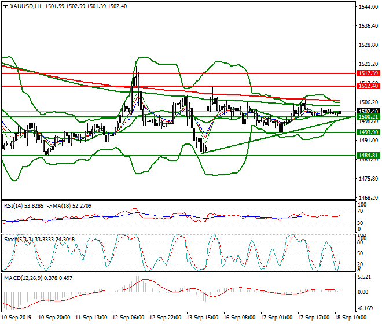Select the 1475.80 price axis value
Image resolution: width=382 pixels, height=324 pixels.
368,179
